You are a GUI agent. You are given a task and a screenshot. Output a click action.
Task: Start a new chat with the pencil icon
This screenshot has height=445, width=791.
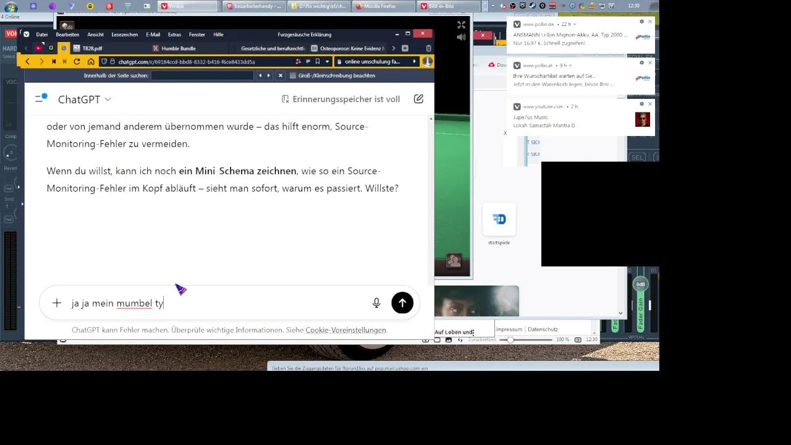[418, 99]
